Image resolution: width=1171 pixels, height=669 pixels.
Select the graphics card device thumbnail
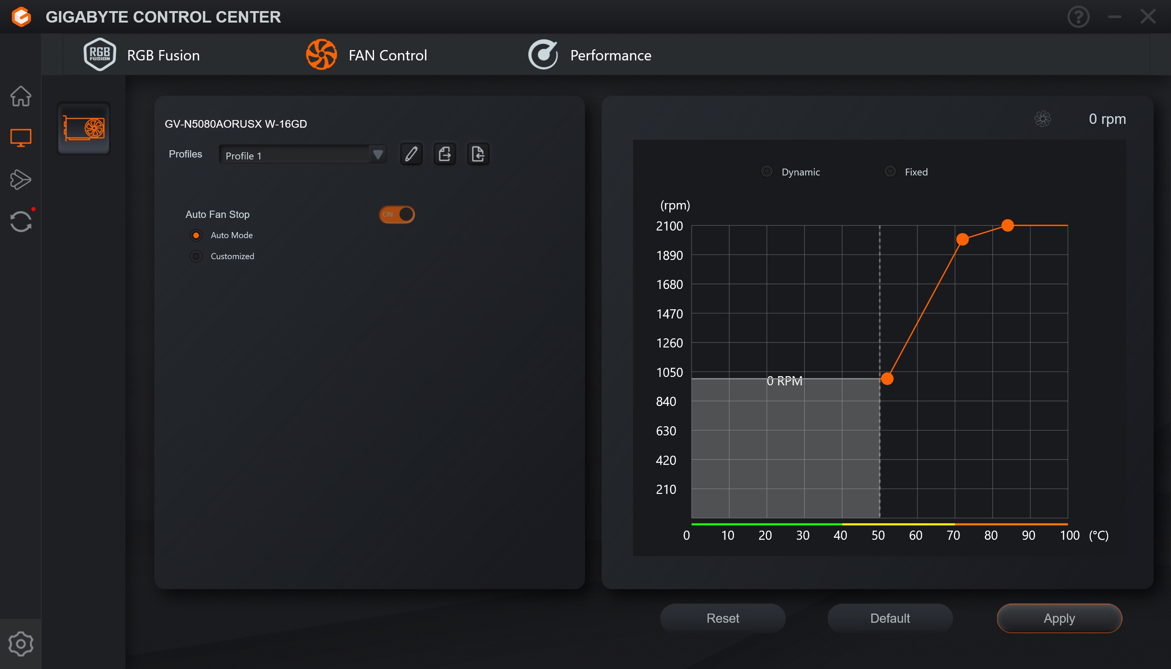84,128
